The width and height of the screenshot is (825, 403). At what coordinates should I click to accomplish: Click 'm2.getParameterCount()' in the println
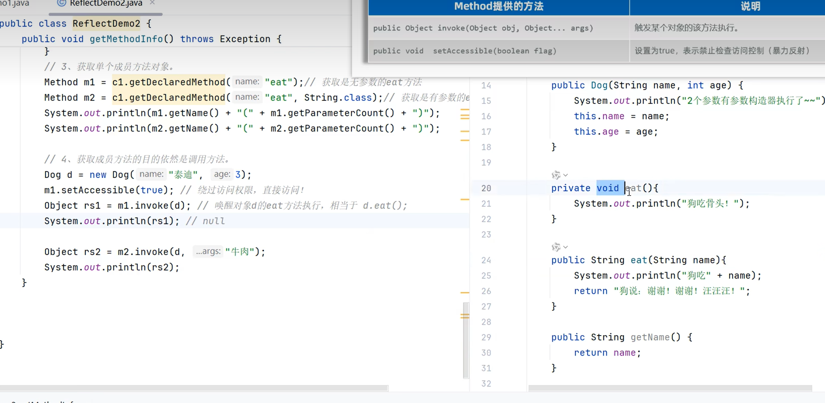pos(332,128)
